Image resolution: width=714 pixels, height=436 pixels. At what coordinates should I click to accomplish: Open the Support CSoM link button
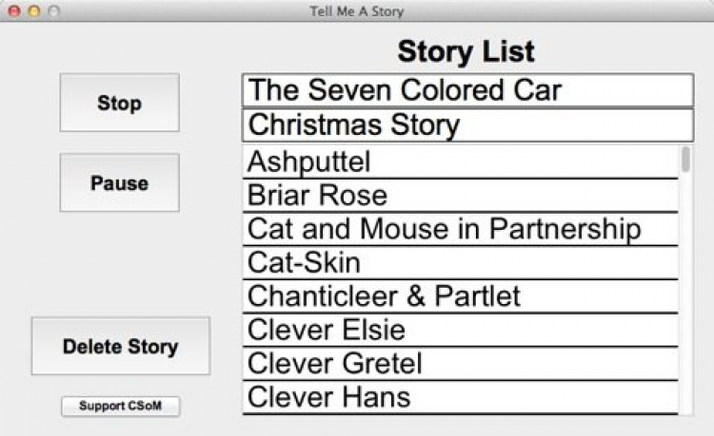(120, 406)
